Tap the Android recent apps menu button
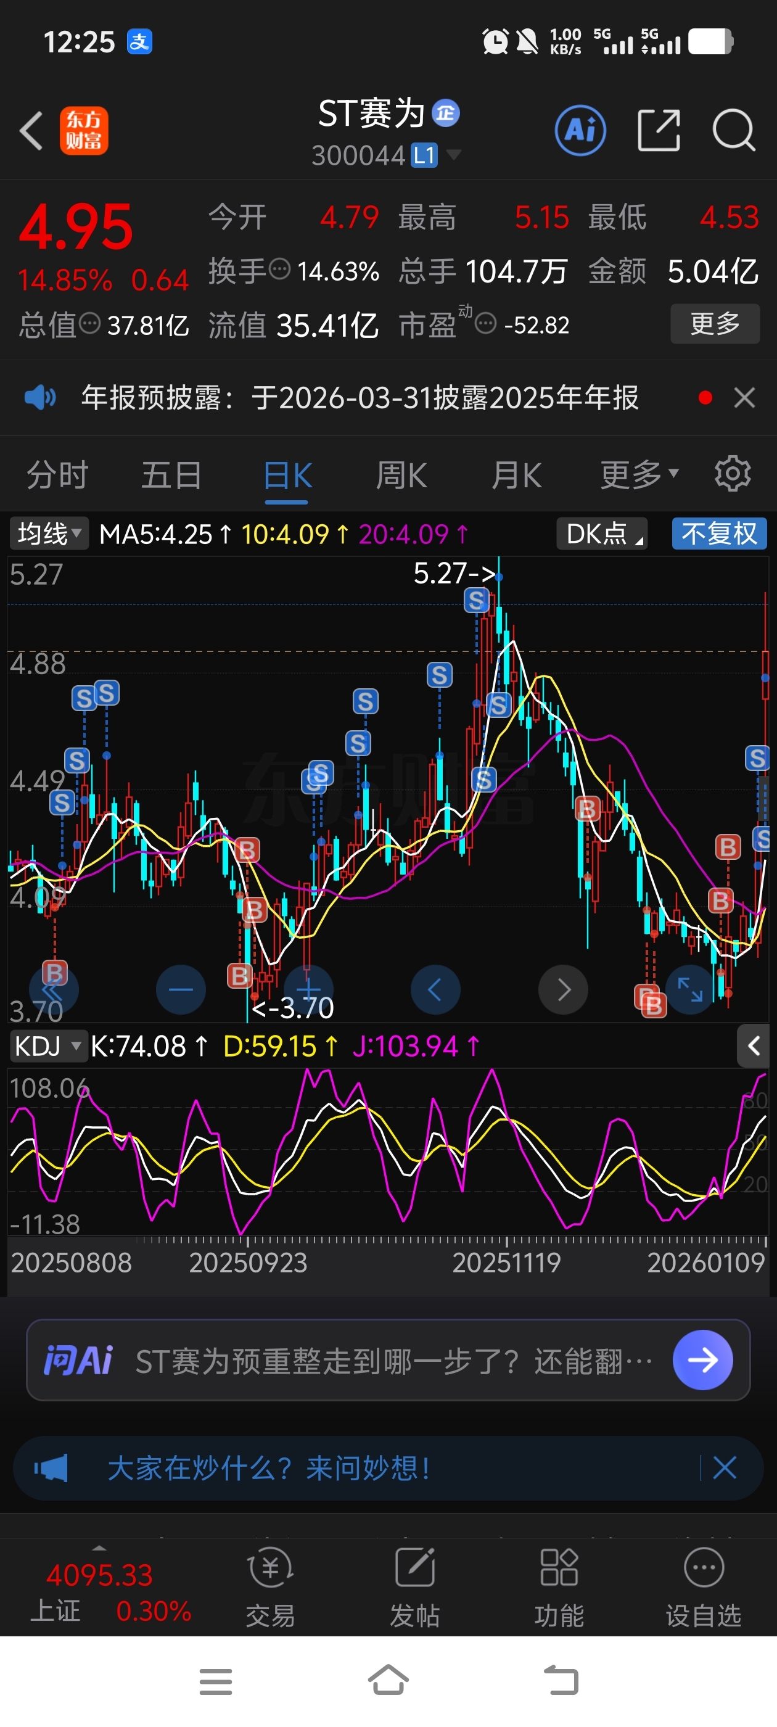 (x=216, y=1681)
